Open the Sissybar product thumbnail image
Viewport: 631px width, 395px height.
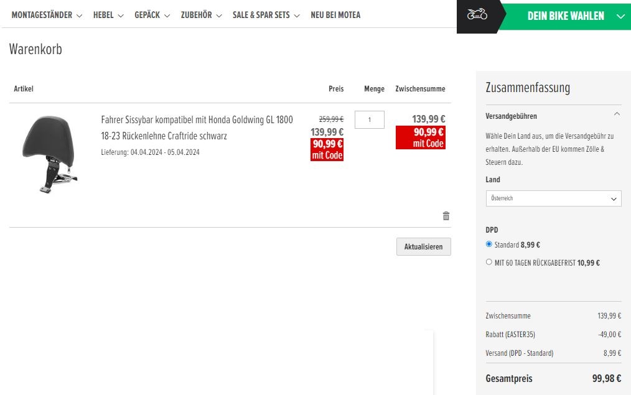[x=49, y=154]
